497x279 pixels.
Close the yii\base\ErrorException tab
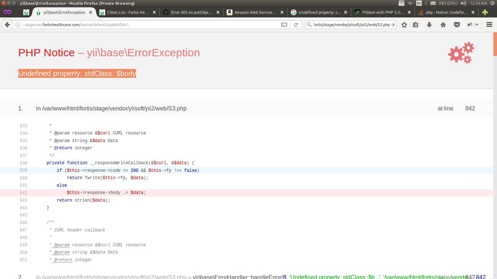[x=90, y=12]
